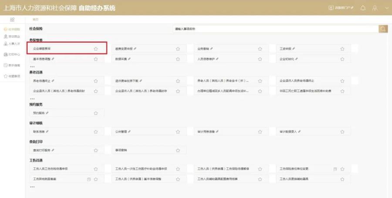
Task: Expand ellipsis under 工伤待遇 section
Action: [32, 187]
